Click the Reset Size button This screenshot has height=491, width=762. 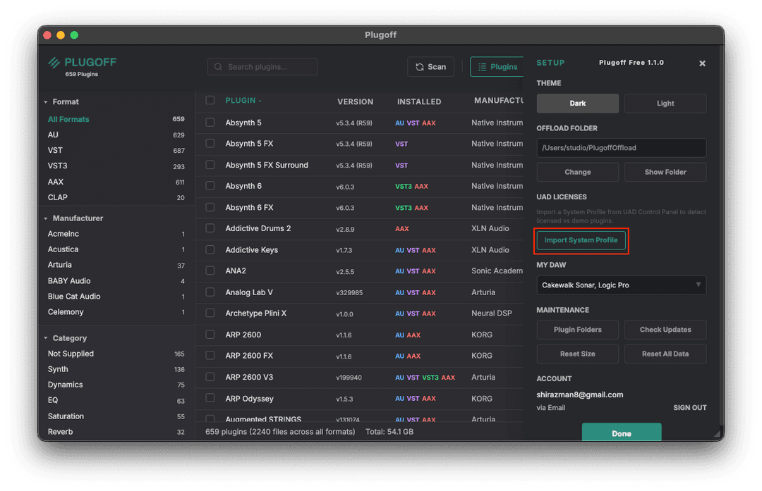pos(577,354)
